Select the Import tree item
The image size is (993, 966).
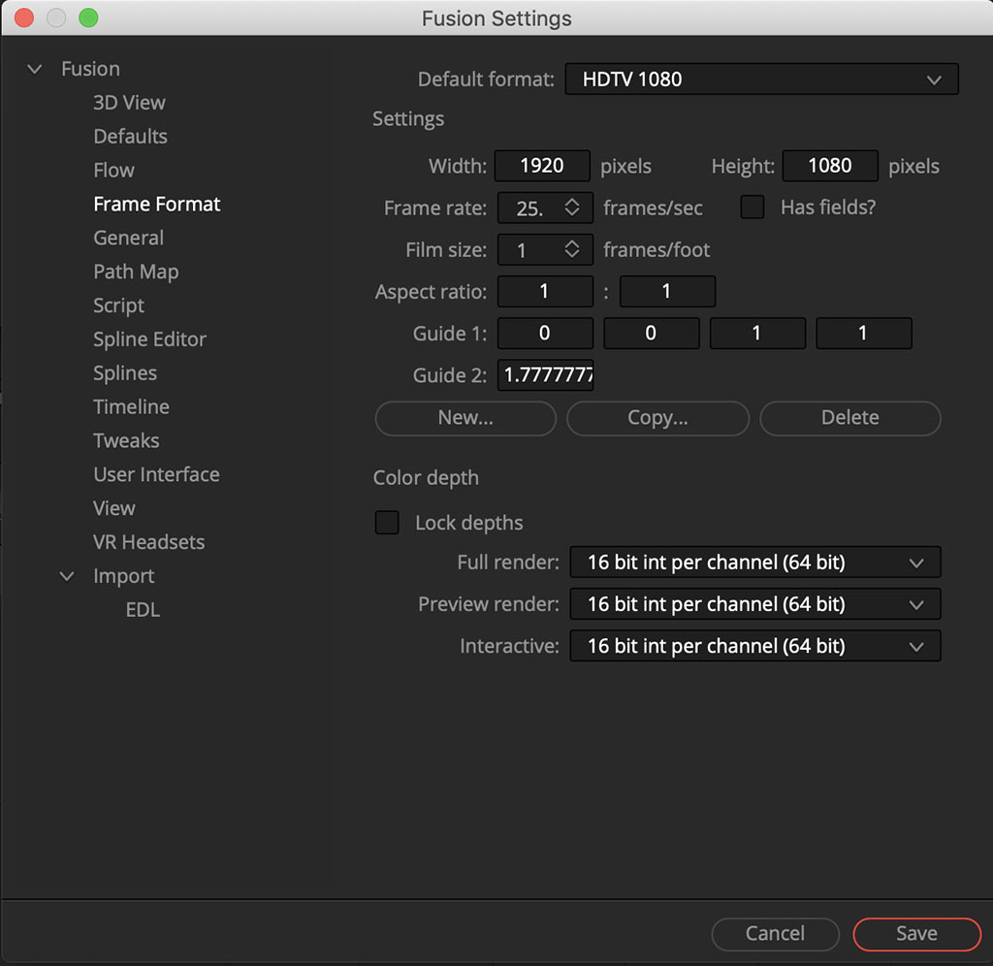(124, 576)
